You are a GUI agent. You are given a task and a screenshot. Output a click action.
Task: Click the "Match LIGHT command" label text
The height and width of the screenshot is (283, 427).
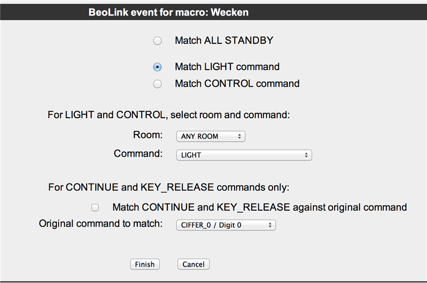coord(227,67)
